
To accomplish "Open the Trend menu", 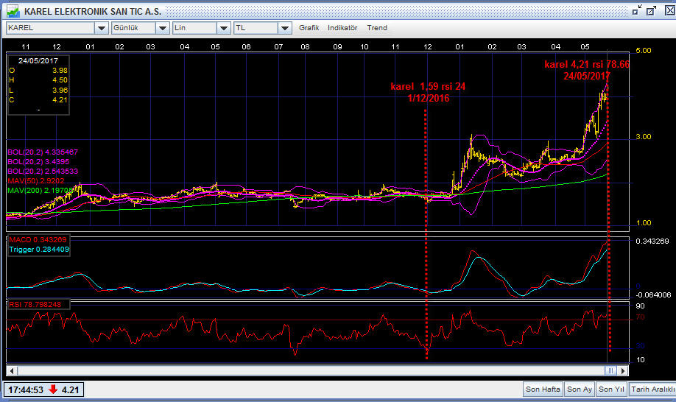I will click(377, 27).
